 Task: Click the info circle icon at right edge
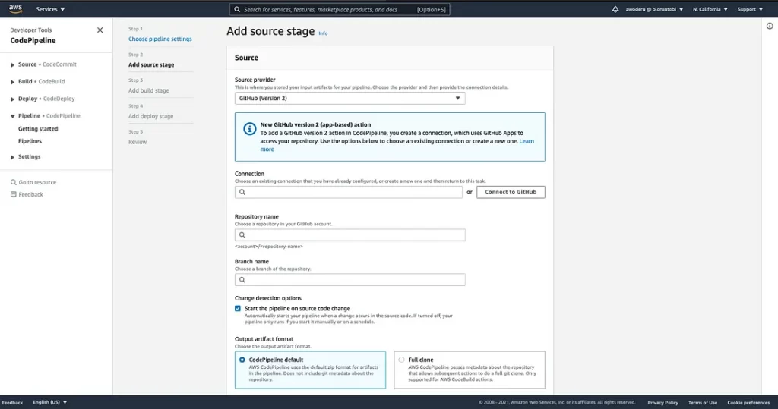[x=770, y=26]
